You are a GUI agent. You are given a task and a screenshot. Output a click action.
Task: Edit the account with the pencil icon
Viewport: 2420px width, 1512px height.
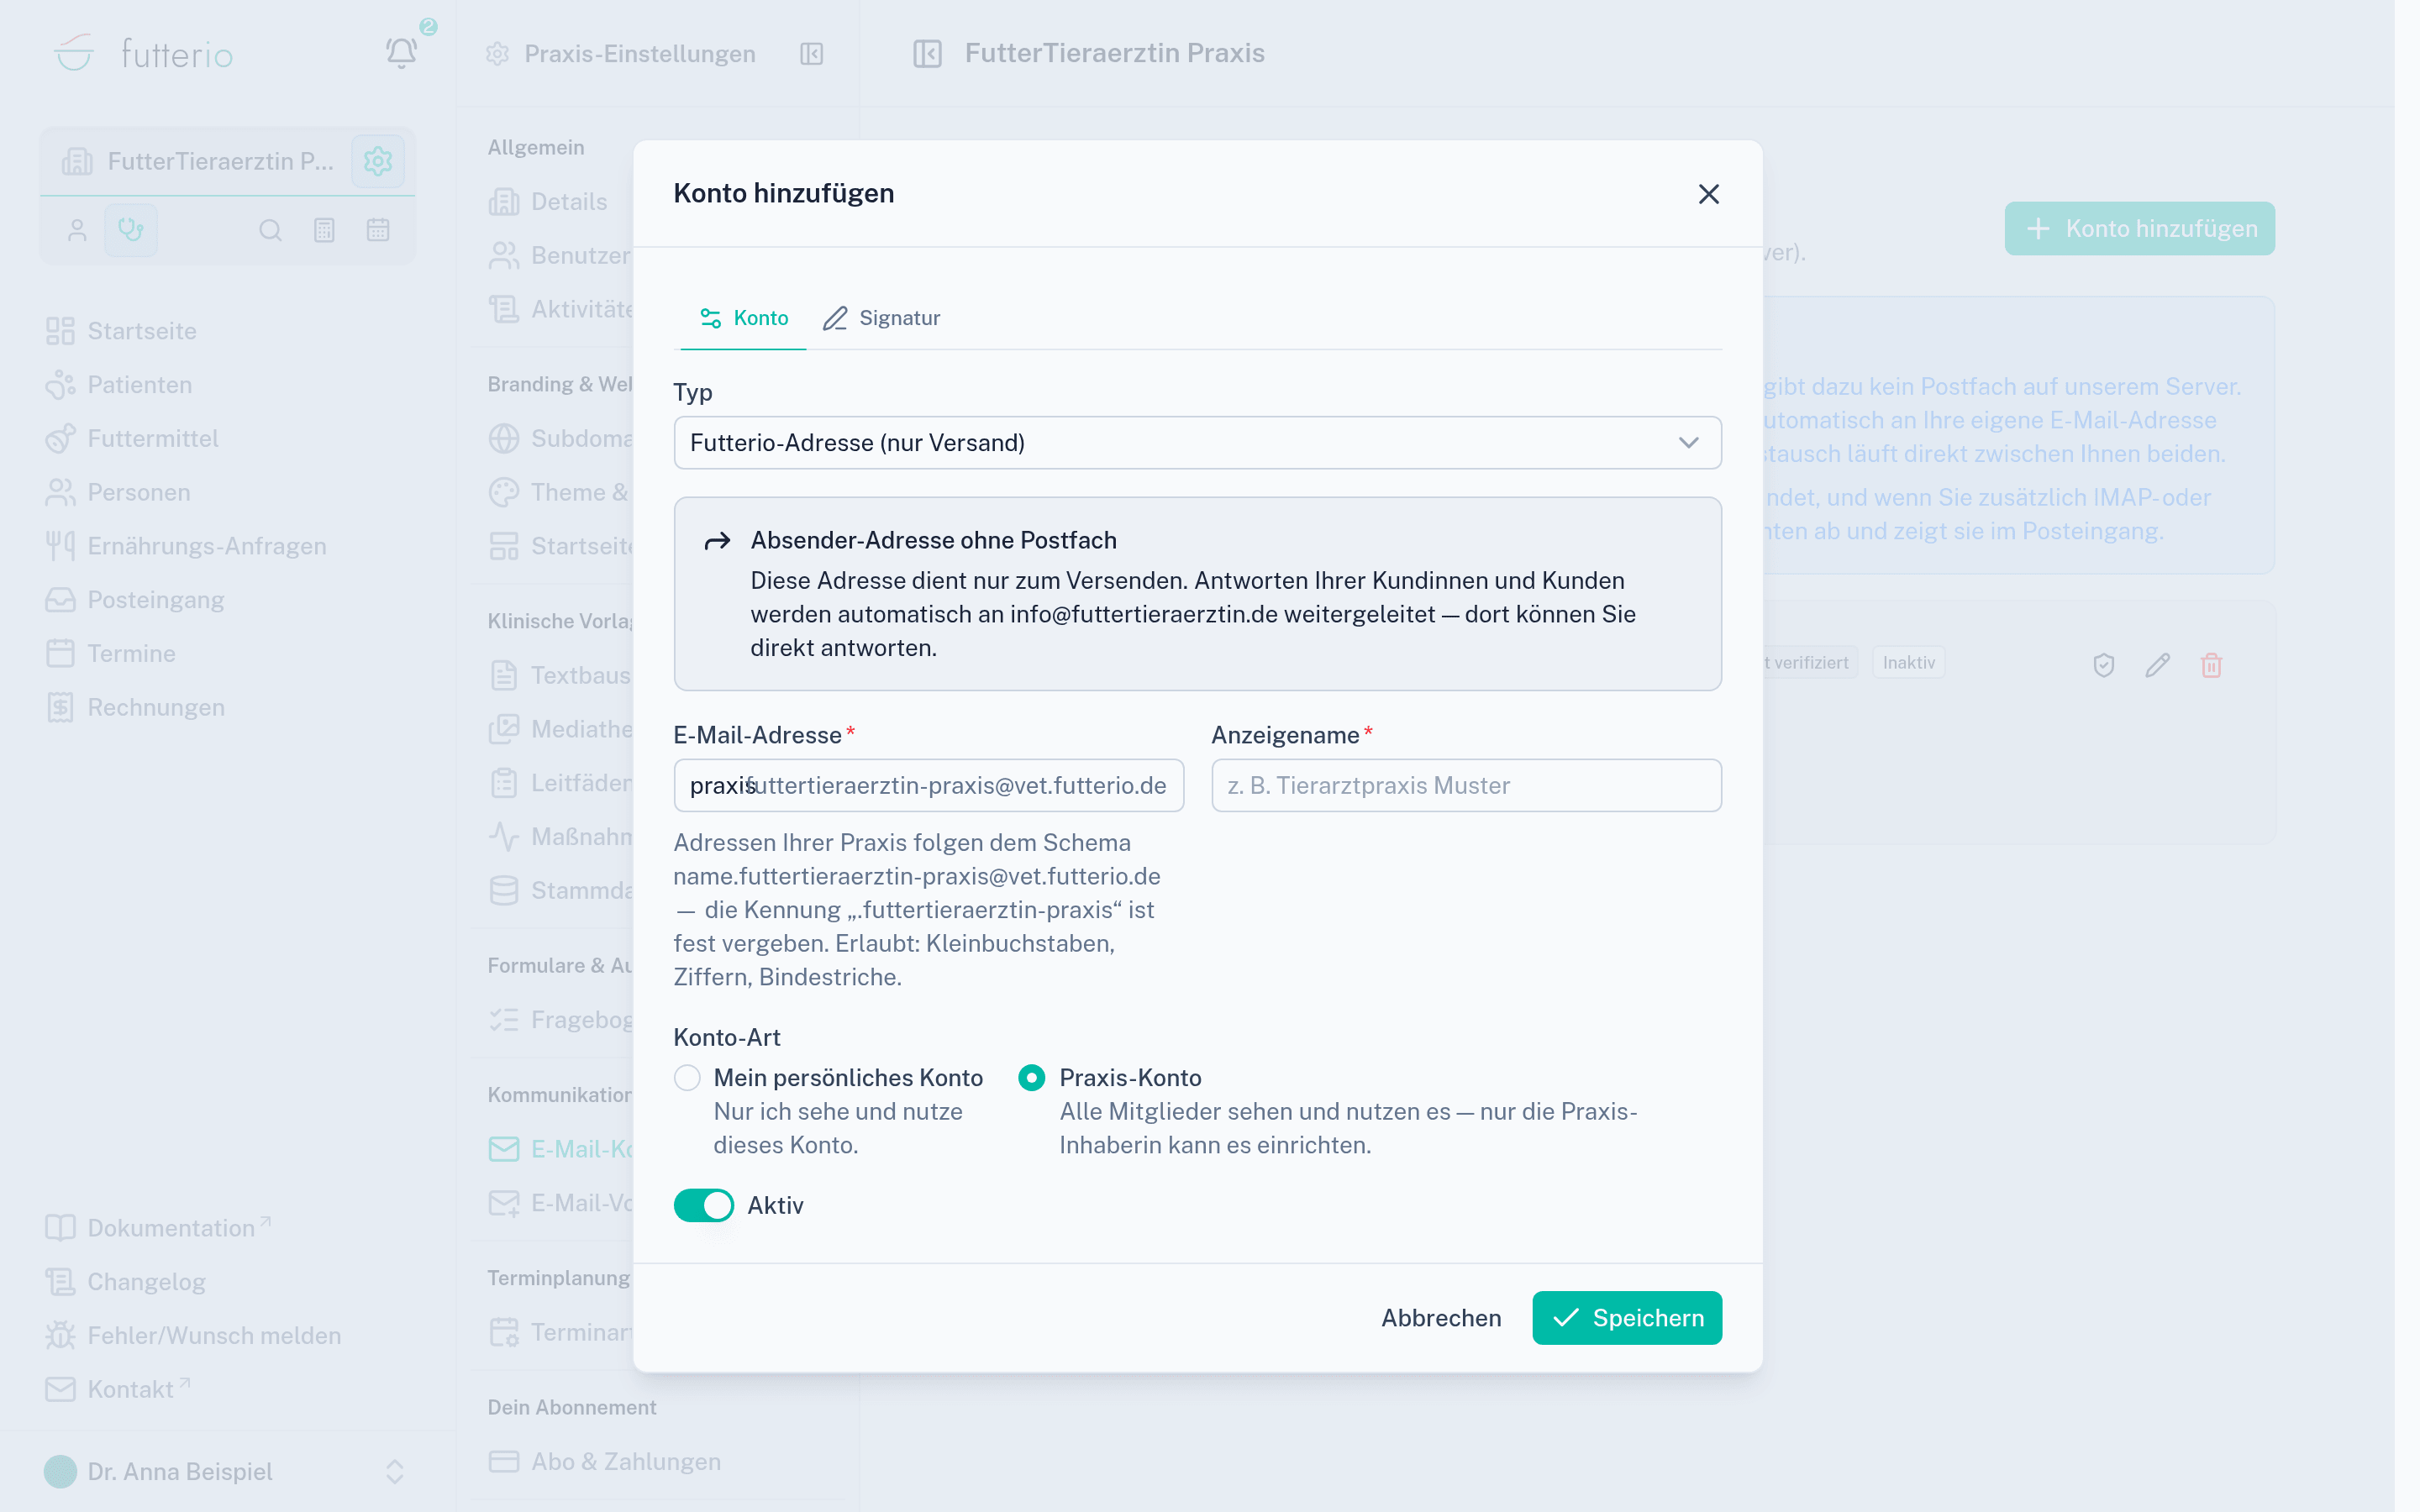[2157, 665]
